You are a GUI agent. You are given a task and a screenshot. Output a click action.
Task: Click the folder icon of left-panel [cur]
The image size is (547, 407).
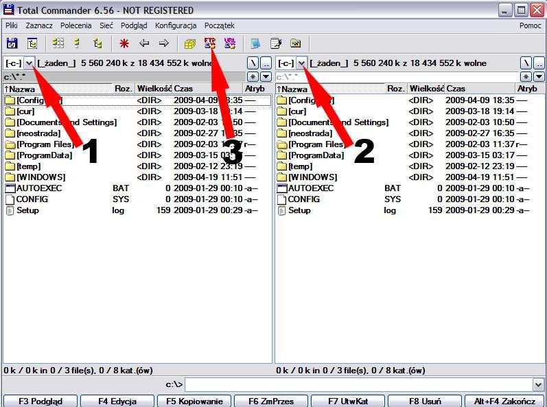coord(10,111)
